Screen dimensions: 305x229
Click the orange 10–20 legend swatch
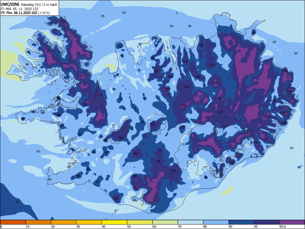(x=38, y=222)
